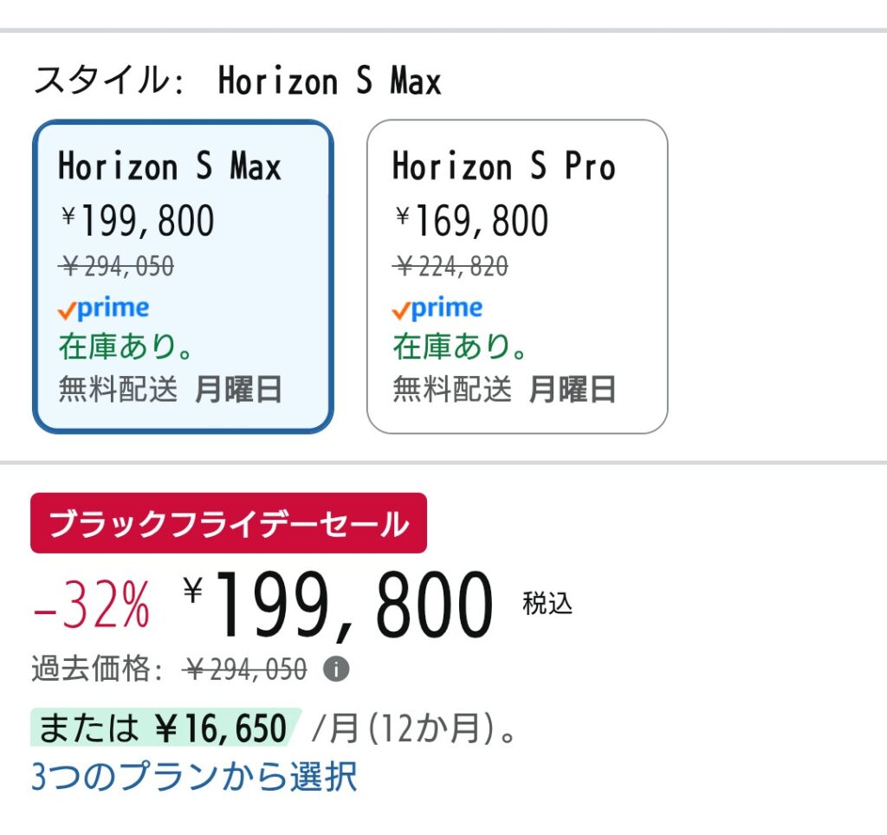The height and width of the screenshot is (835, 887).
Task: Click the 税込 label next to the price
Action: point(547,604)
